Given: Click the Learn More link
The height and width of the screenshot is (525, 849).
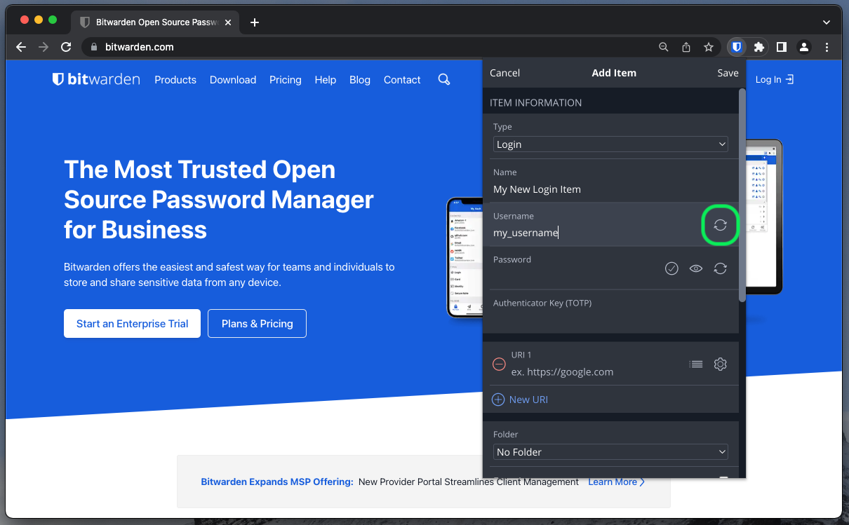Looking at the screenshot, I should tap(616, 482).
